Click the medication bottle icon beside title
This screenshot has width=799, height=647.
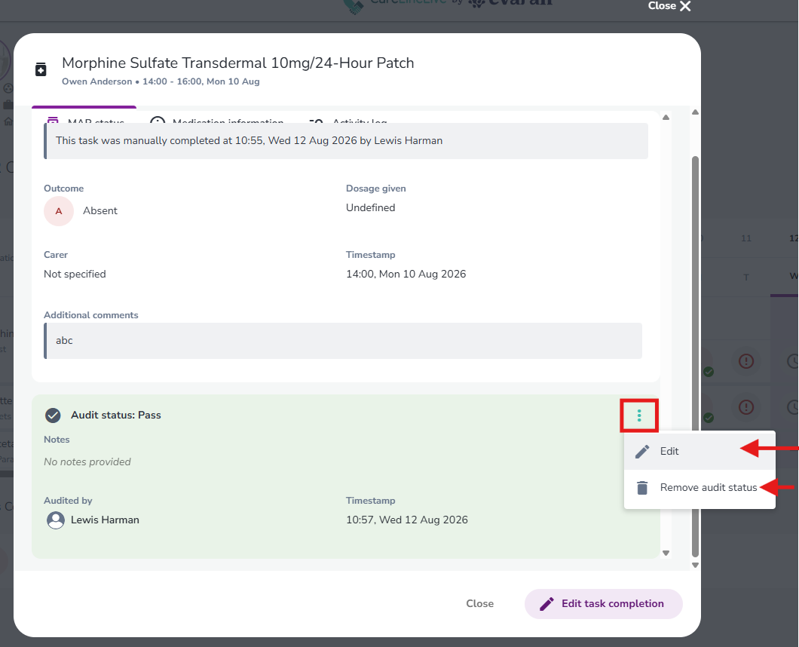(x=41, y=69)
